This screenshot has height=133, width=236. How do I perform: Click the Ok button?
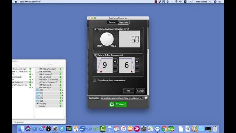coord(129,91)
